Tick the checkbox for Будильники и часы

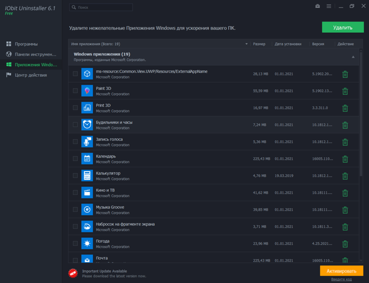coord(75,124)
